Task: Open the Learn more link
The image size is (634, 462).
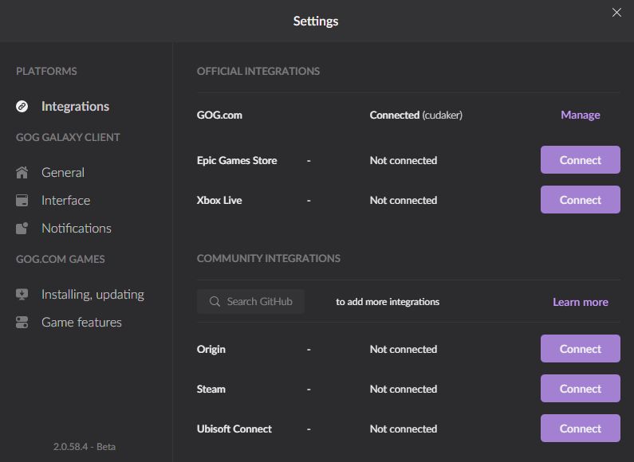Action: click(x=581, y=302)
